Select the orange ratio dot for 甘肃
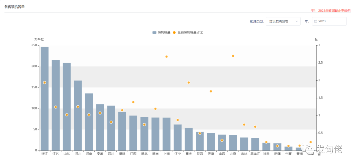 (266, 142)
